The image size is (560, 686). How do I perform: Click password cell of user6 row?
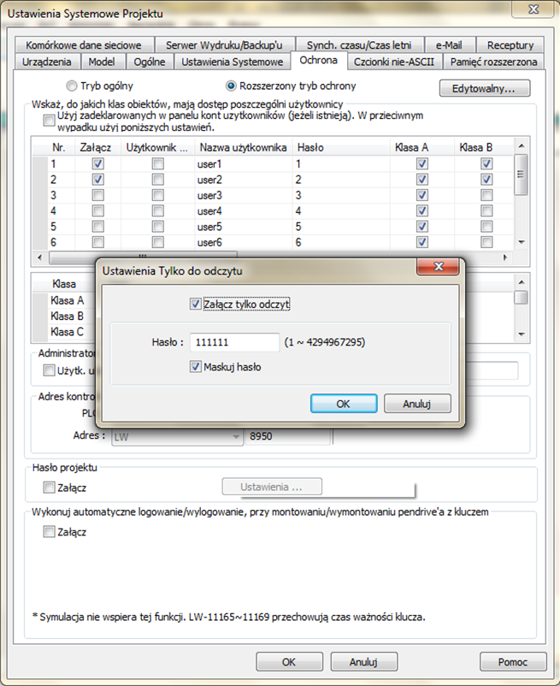(341, 242)
